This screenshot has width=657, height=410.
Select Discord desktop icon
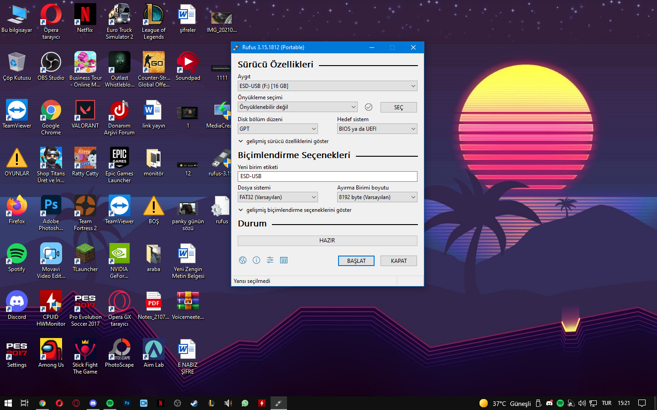click(x=17, y=306)
